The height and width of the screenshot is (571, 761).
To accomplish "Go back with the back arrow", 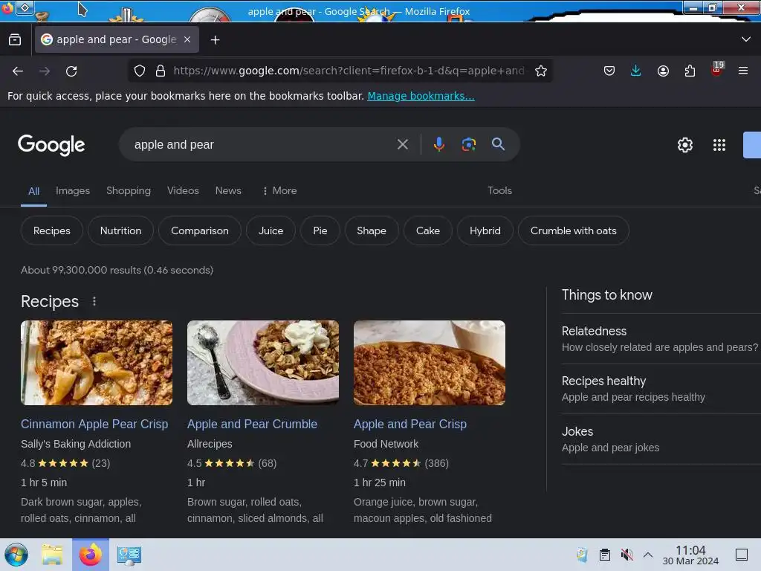I will click(x=18, y=71).
